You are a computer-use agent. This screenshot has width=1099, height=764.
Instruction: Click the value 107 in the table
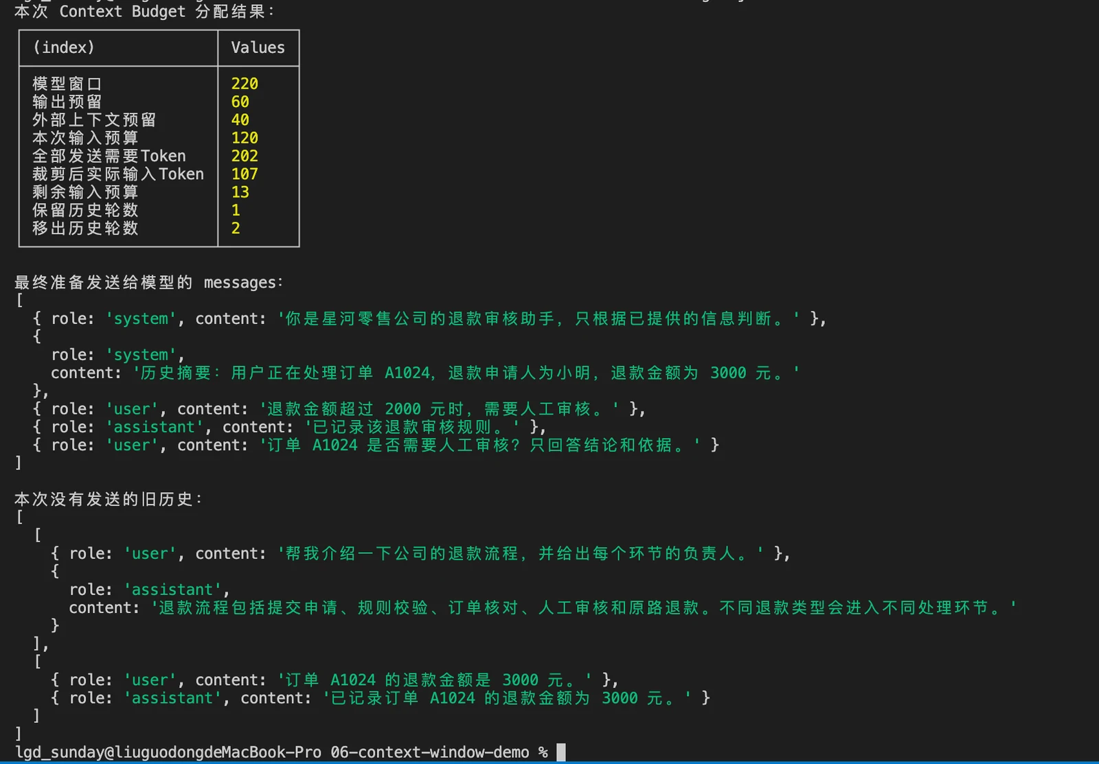[x=245, y=174]
